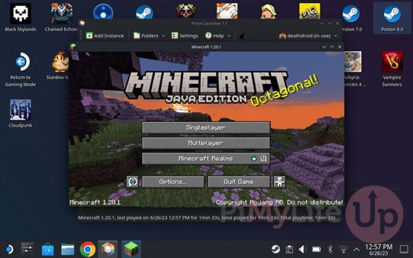
Task: Open Cloudpunk desktop icon
Action: tap(21, 114)
